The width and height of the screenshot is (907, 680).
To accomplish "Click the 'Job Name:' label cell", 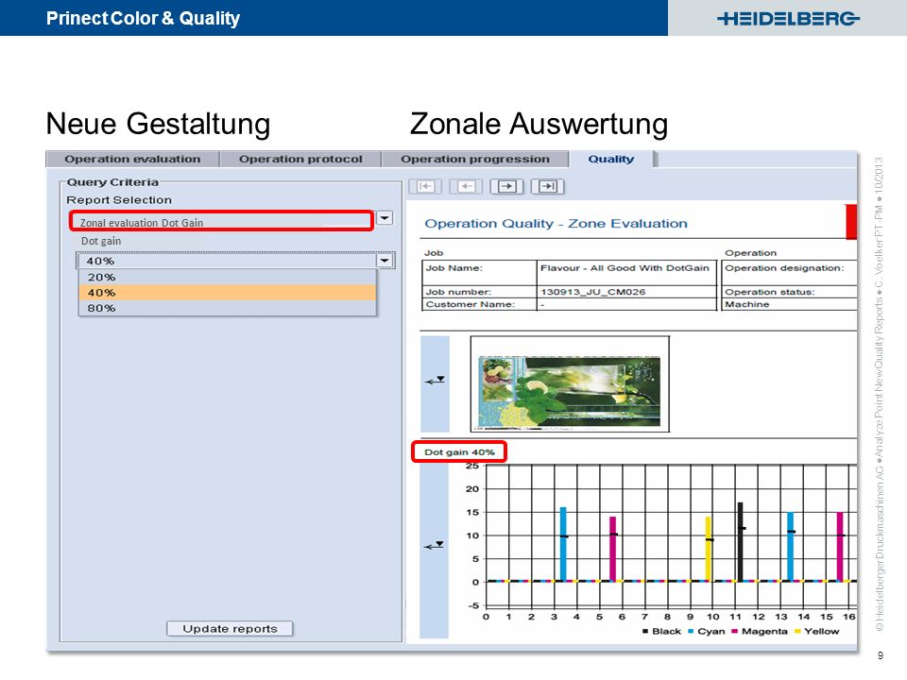I will coord(479,273).
